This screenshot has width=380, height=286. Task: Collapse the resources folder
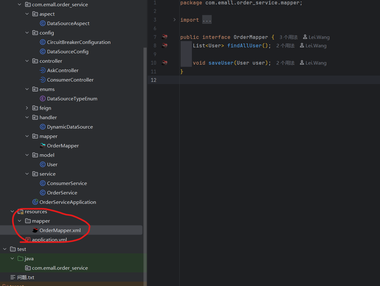tap(12, 212)
